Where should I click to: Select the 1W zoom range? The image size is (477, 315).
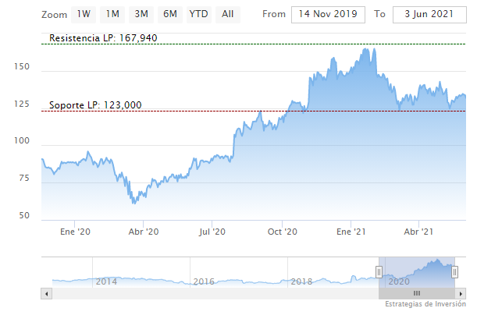[x=84, y=14]
